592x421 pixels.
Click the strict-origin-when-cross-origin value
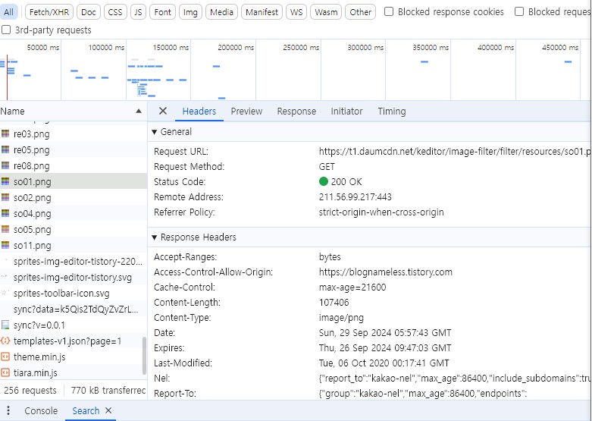click(x=381, y=212)
